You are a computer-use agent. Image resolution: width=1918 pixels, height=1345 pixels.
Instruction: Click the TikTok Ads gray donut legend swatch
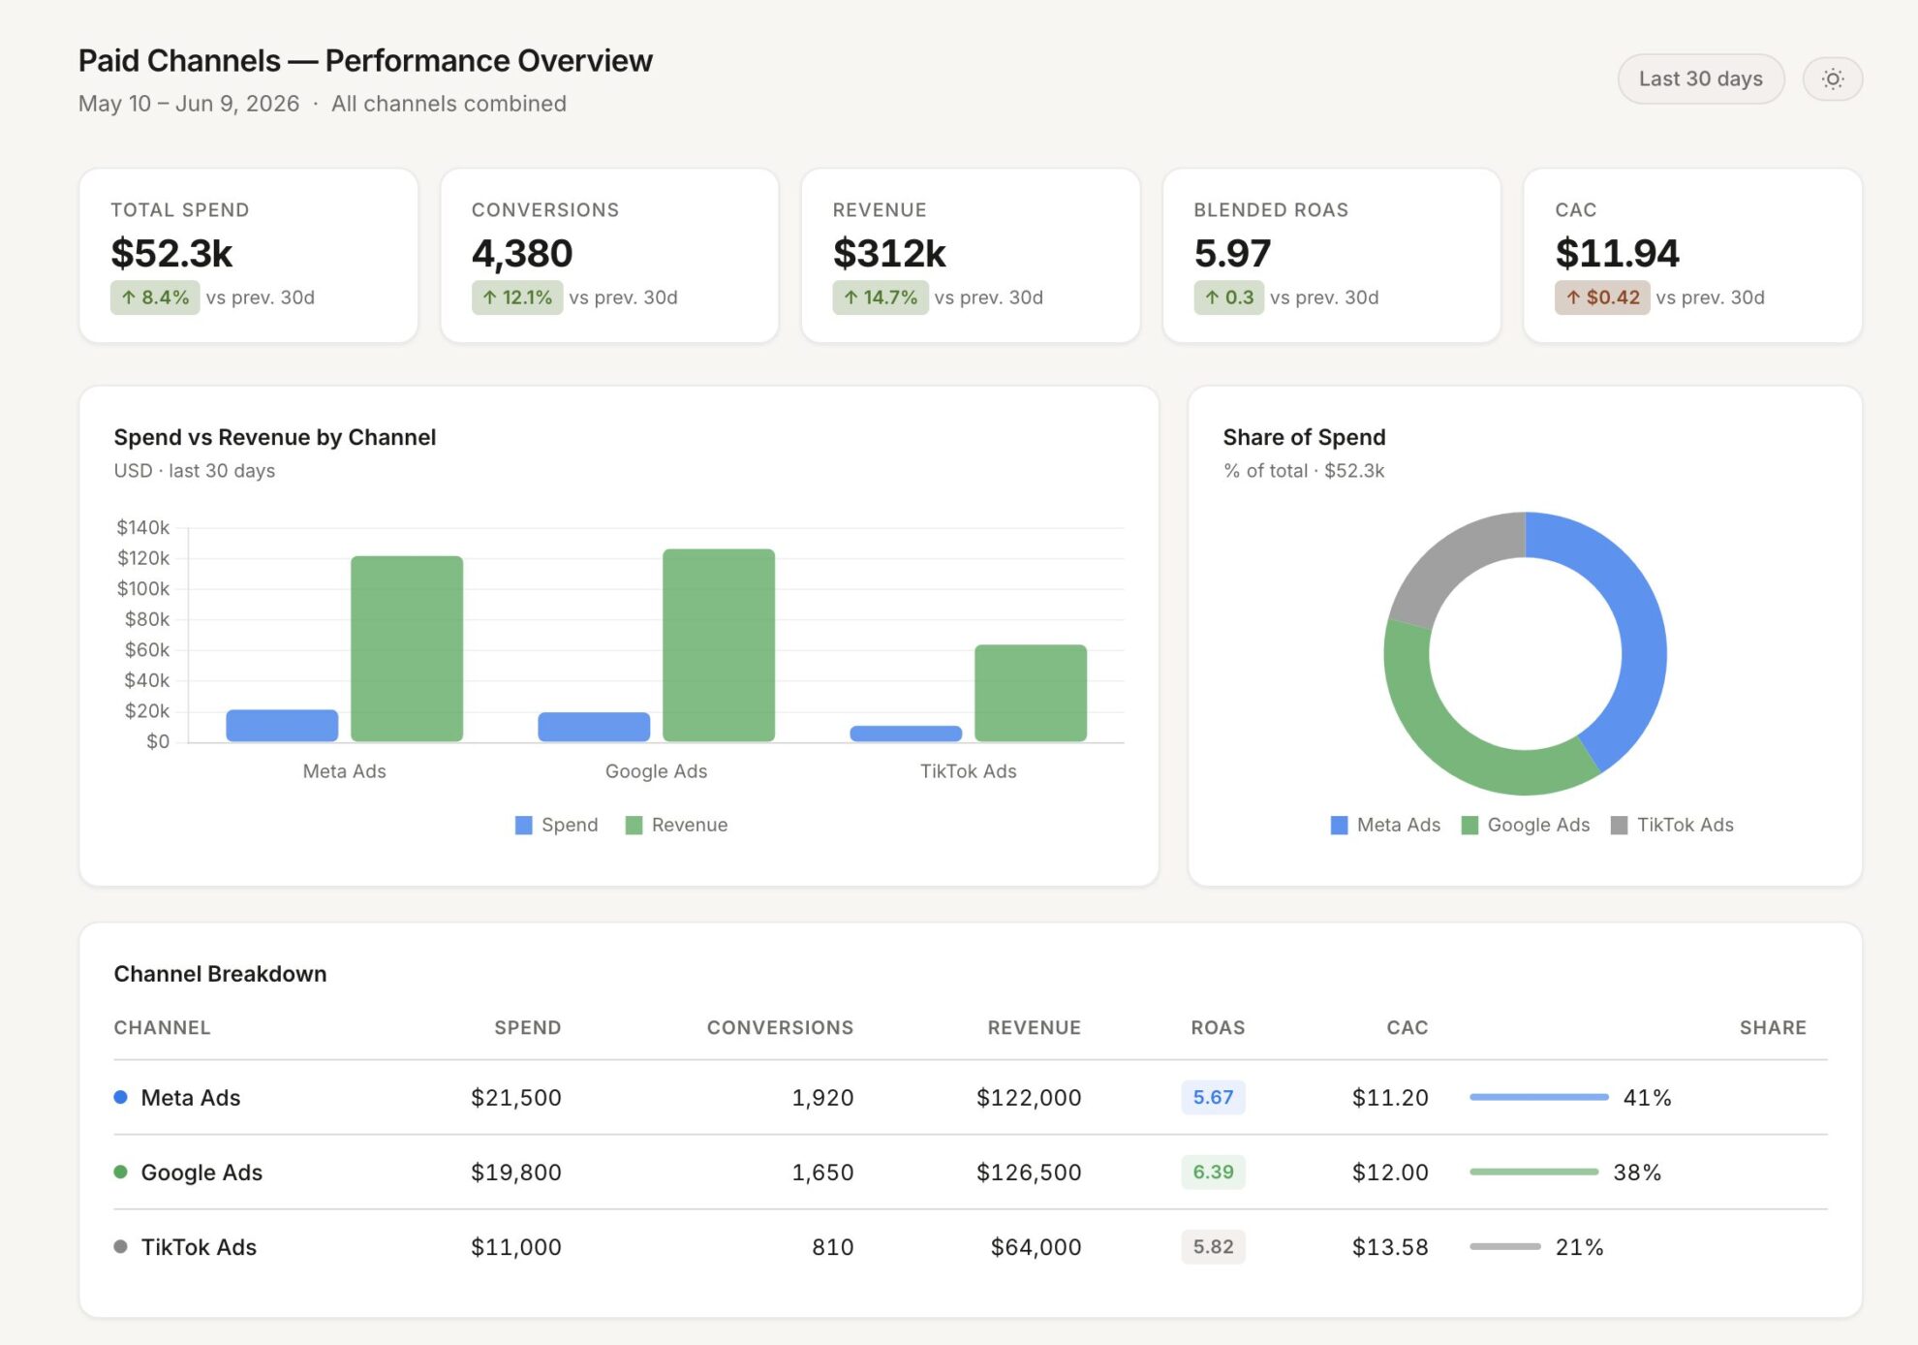coord(1619,825)
